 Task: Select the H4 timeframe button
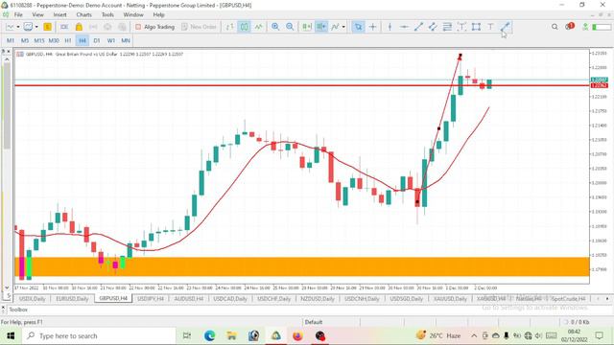83,40
